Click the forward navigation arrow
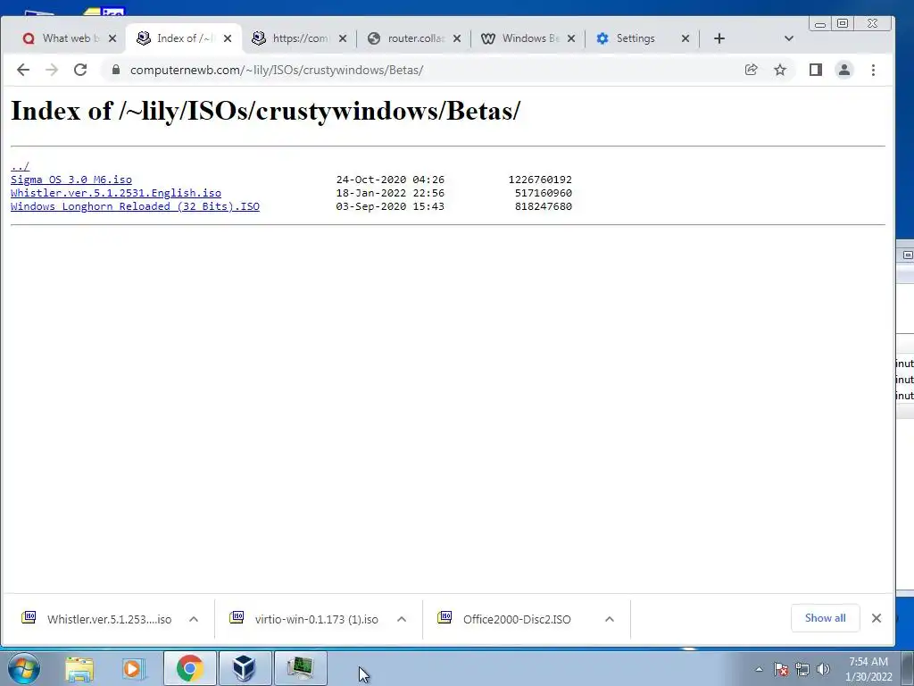The width and height of the screenshot is (914, 686). click(52, 70)
